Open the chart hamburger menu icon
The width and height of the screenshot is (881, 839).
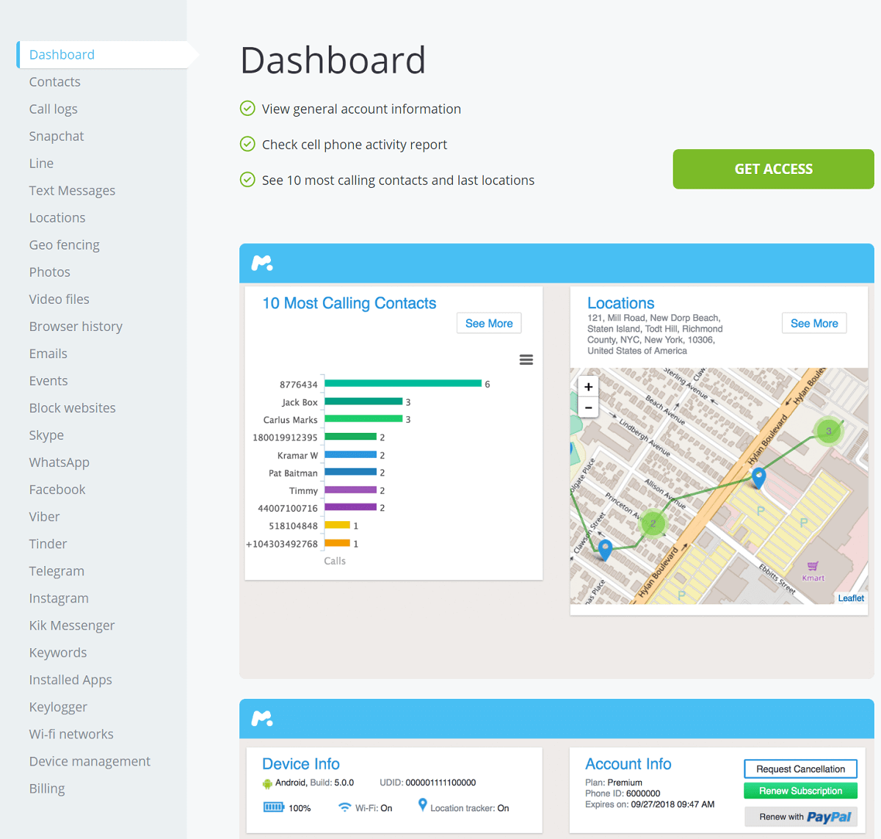point(526,360)
